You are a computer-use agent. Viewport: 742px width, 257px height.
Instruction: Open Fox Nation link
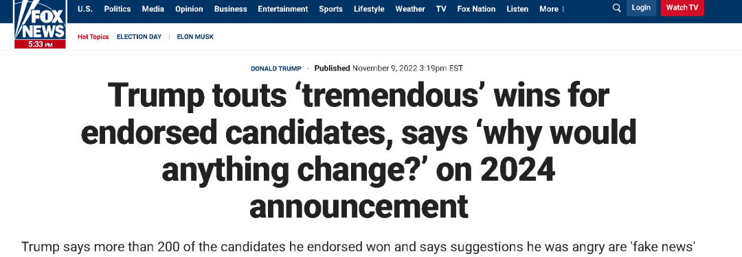pyautogui.click(x=477, y=9)
